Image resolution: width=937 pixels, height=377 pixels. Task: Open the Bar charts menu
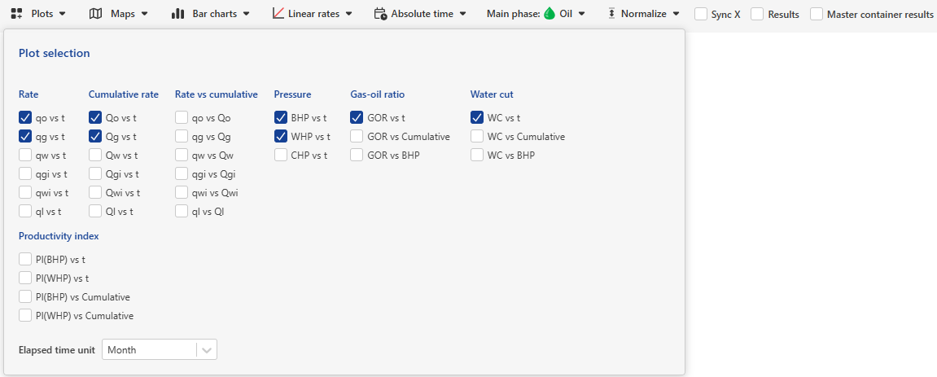pos(246,14)
